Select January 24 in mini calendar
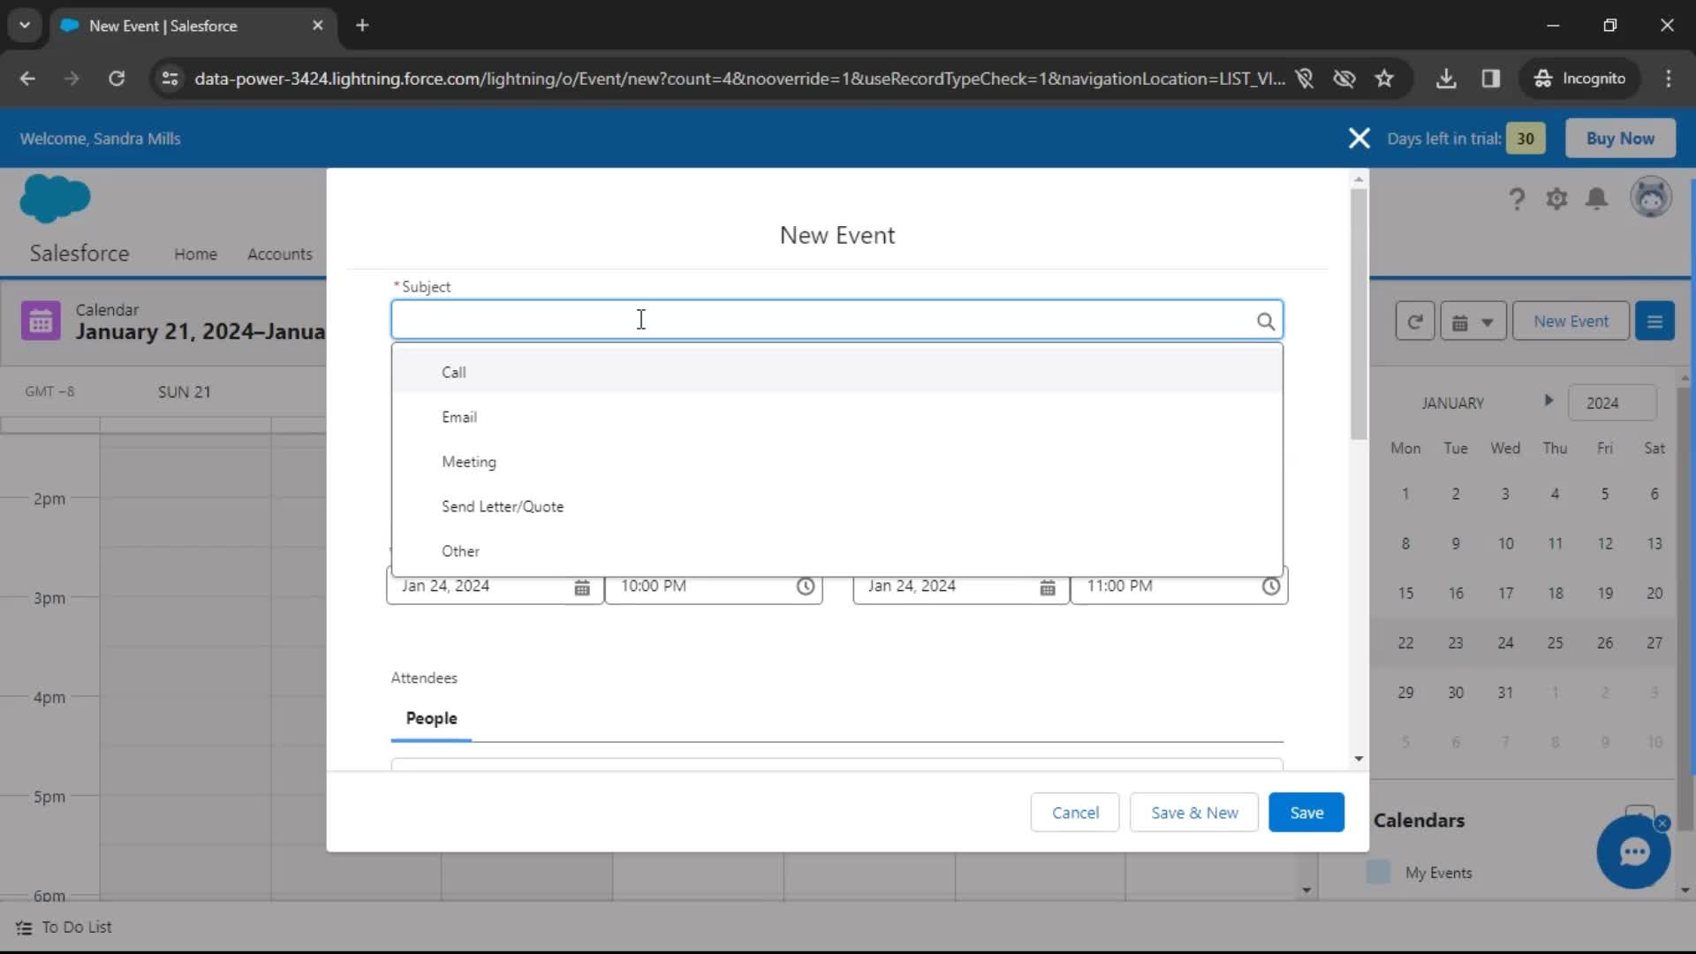 (x=1505, y=643)
